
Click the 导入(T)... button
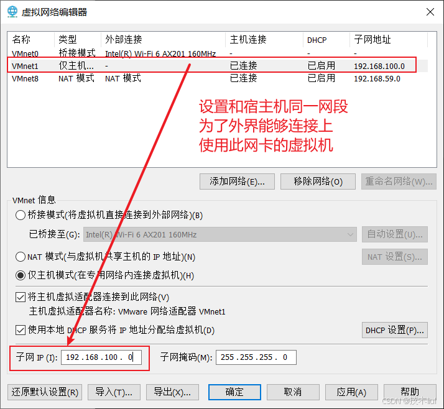point(114,392)
